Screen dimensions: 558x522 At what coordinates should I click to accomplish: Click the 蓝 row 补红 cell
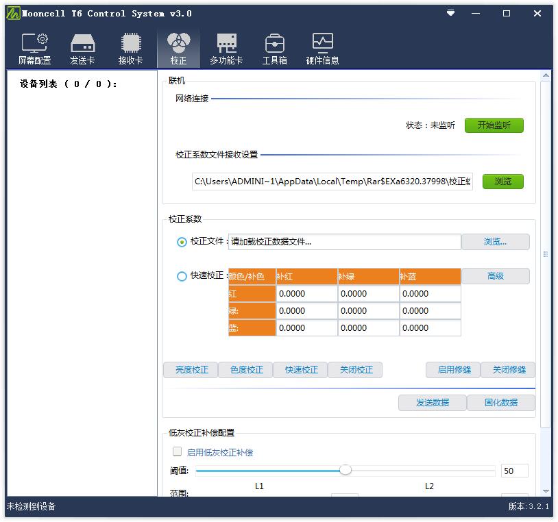pos(306,328)
